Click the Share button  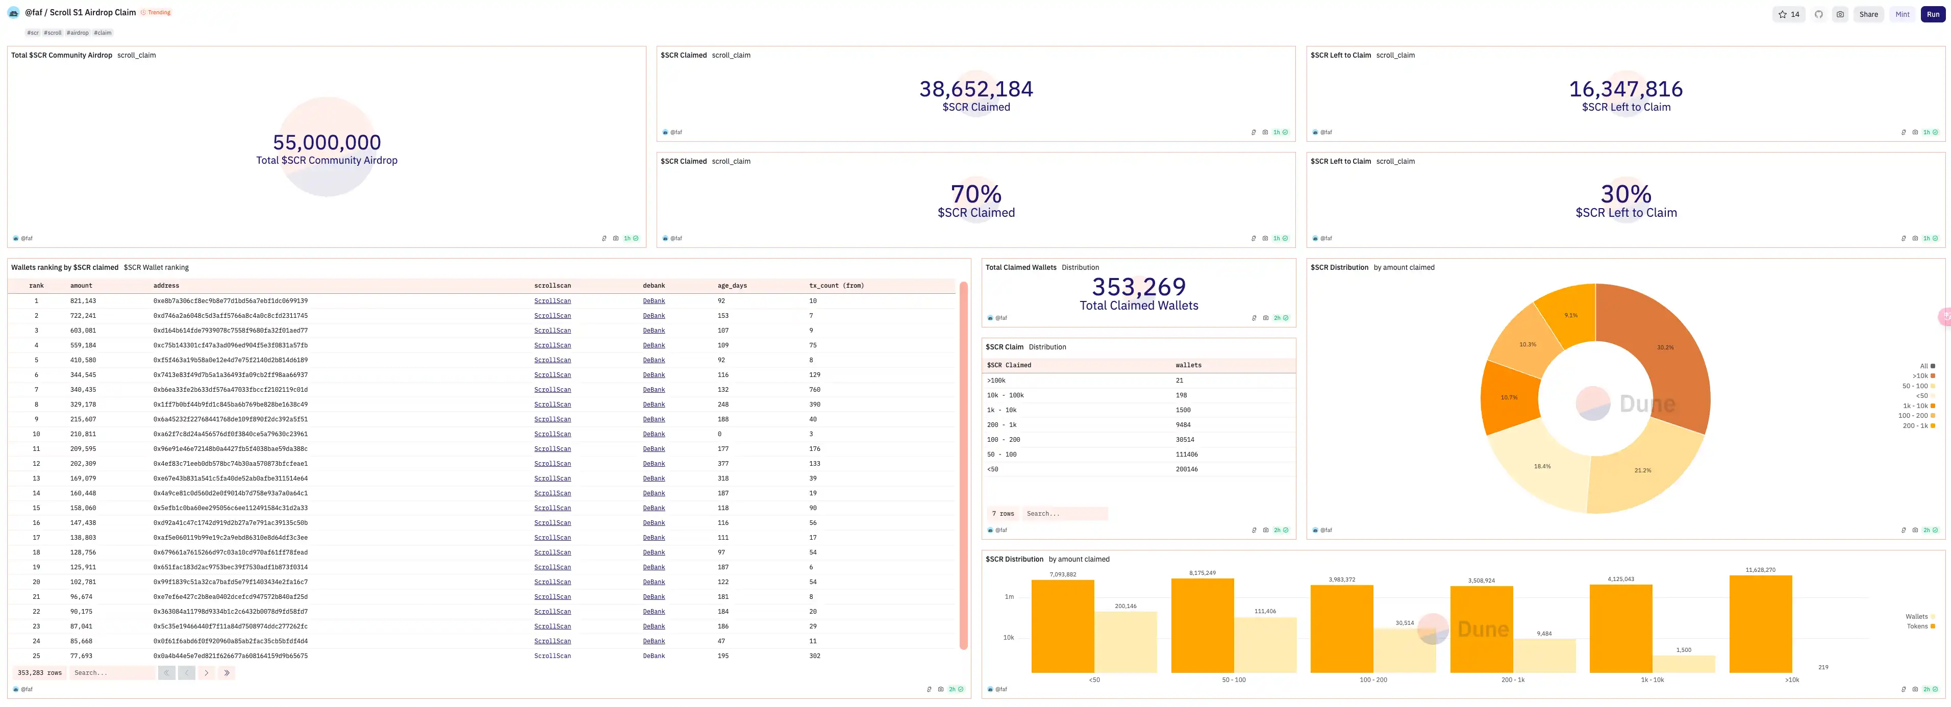click(1868, 14)
